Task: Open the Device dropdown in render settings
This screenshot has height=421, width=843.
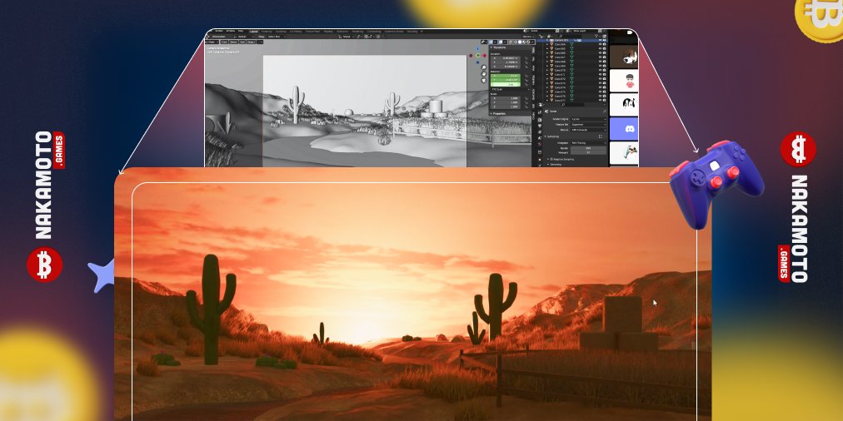Action: (589, 130)
